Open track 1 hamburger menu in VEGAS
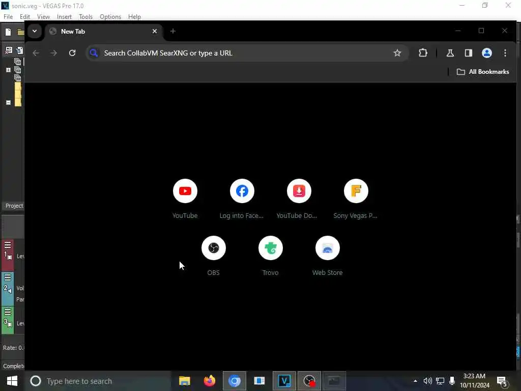521x391 pixels. click(x=8, y=245)
